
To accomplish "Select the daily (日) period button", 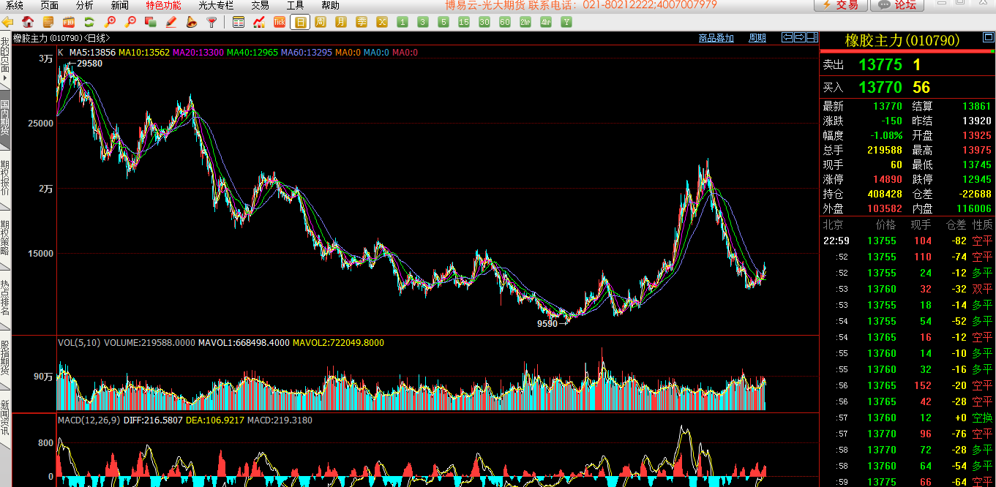I will pos(299,22).
